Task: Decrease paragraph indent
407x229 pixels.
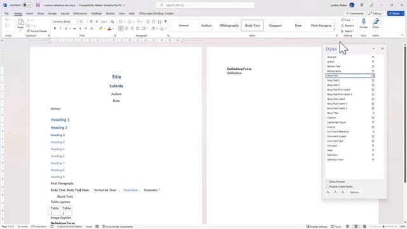Action: coord(148,22)
